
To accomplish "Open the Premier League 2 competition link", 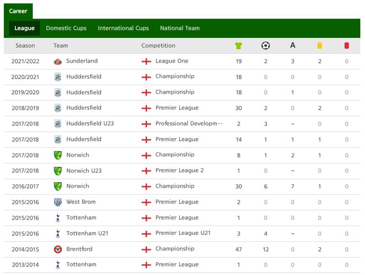I will (x=180, y=170).
